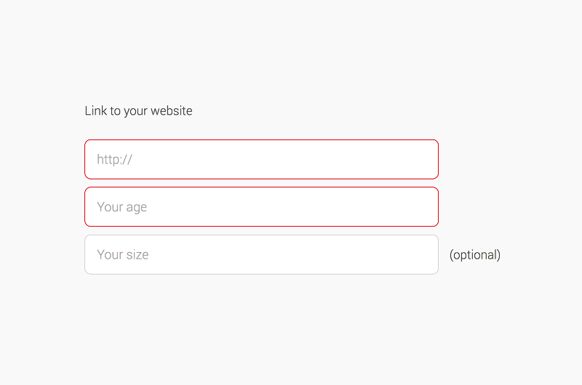
Task: Select the red-outlined website URL box
Action: (x=261, y=159)
